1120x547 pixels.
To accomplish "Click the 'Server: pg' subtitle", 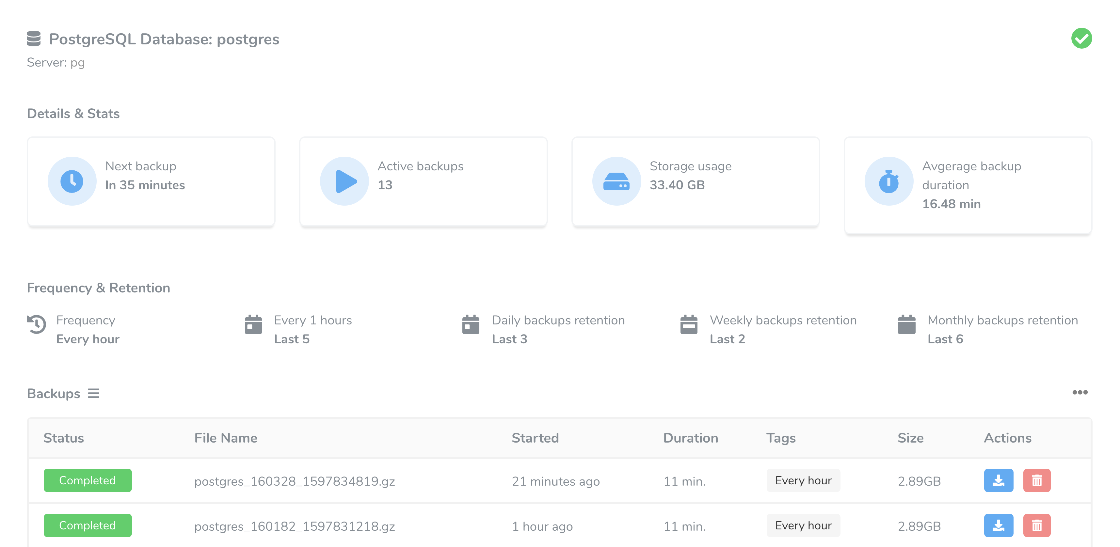I will [x=56, y=63].
